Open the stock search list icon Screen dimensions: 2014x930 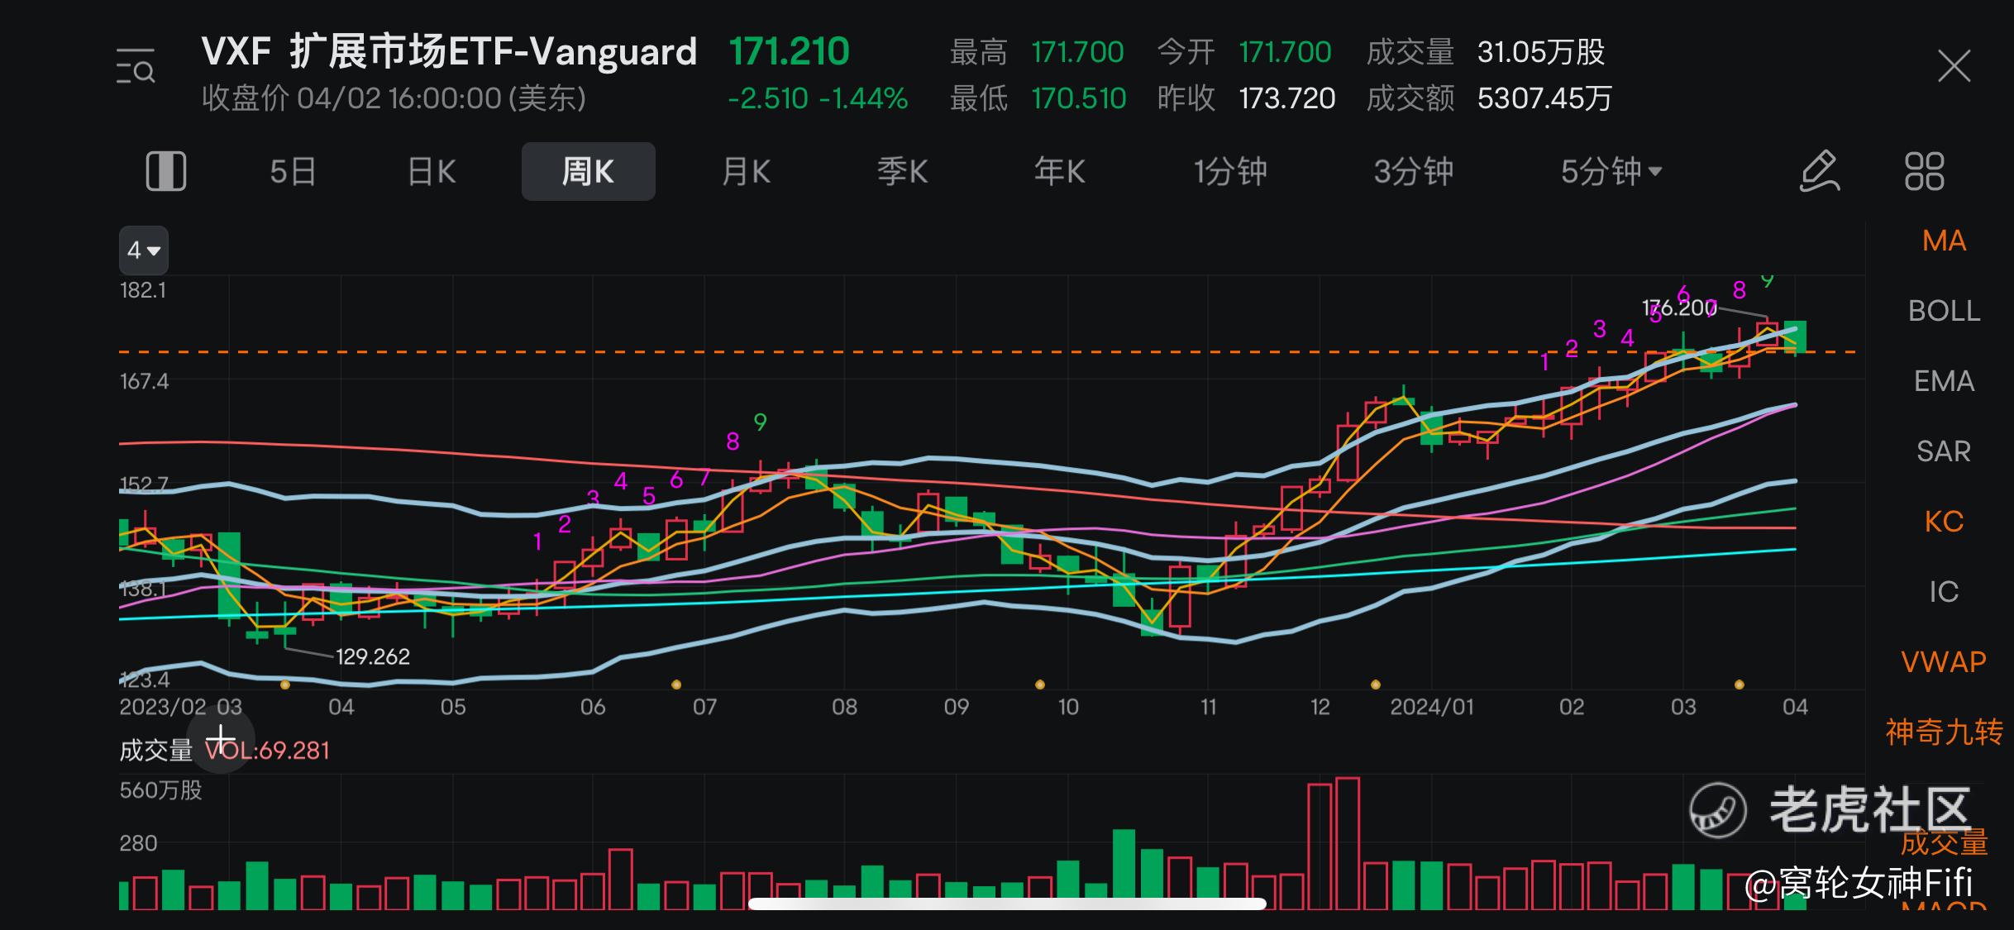coord(136,67)
